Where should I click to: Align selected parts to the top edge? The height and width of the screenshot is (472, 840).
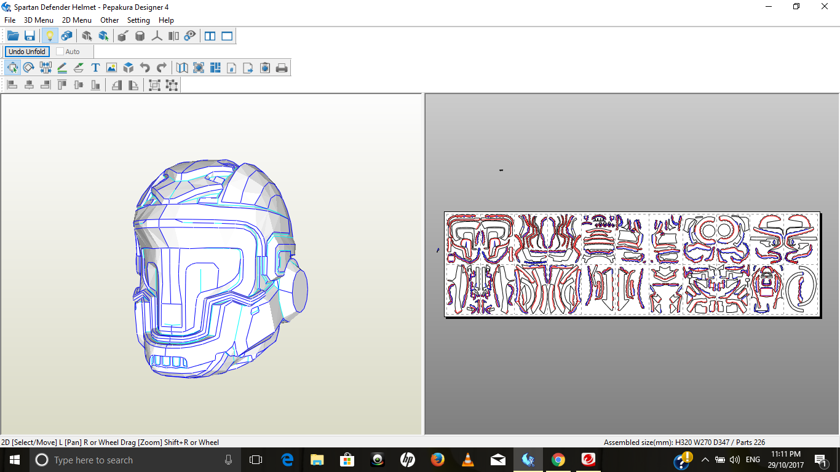[x=62, y=85]
